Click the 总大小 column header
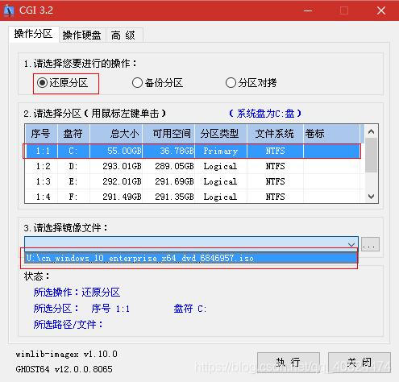Viewport: 399px width, 382px height. 116,134
